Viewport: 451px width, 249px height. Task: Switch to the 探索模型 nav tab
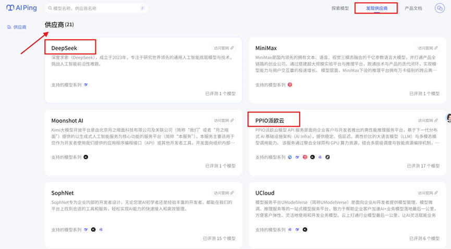pos(340,8)
